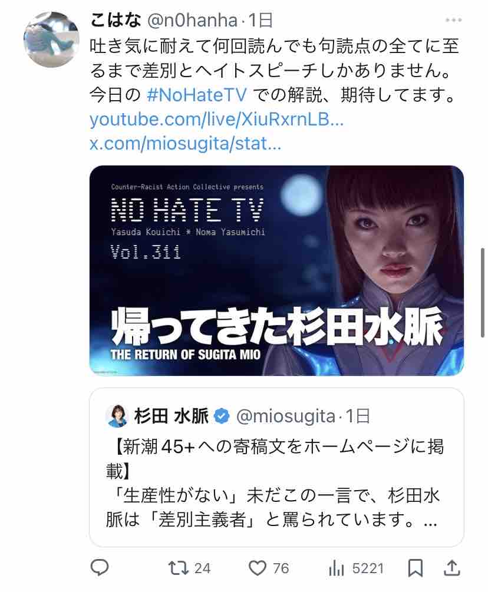Open the youtube.com/live link
This screenshot has width=488, height=592.
tap(216, 120)
